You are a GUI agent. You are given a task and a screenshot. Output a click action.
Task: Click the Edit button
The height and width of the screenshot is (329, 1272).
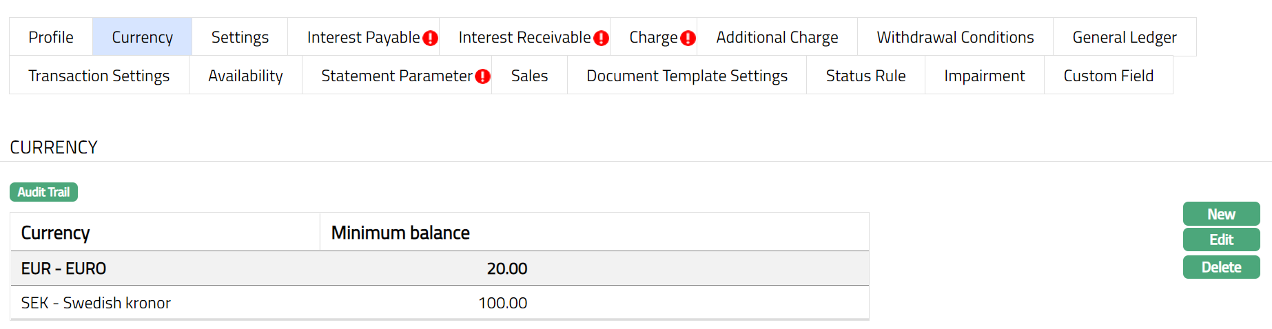pyautogui.click(x=1221, y=240)
